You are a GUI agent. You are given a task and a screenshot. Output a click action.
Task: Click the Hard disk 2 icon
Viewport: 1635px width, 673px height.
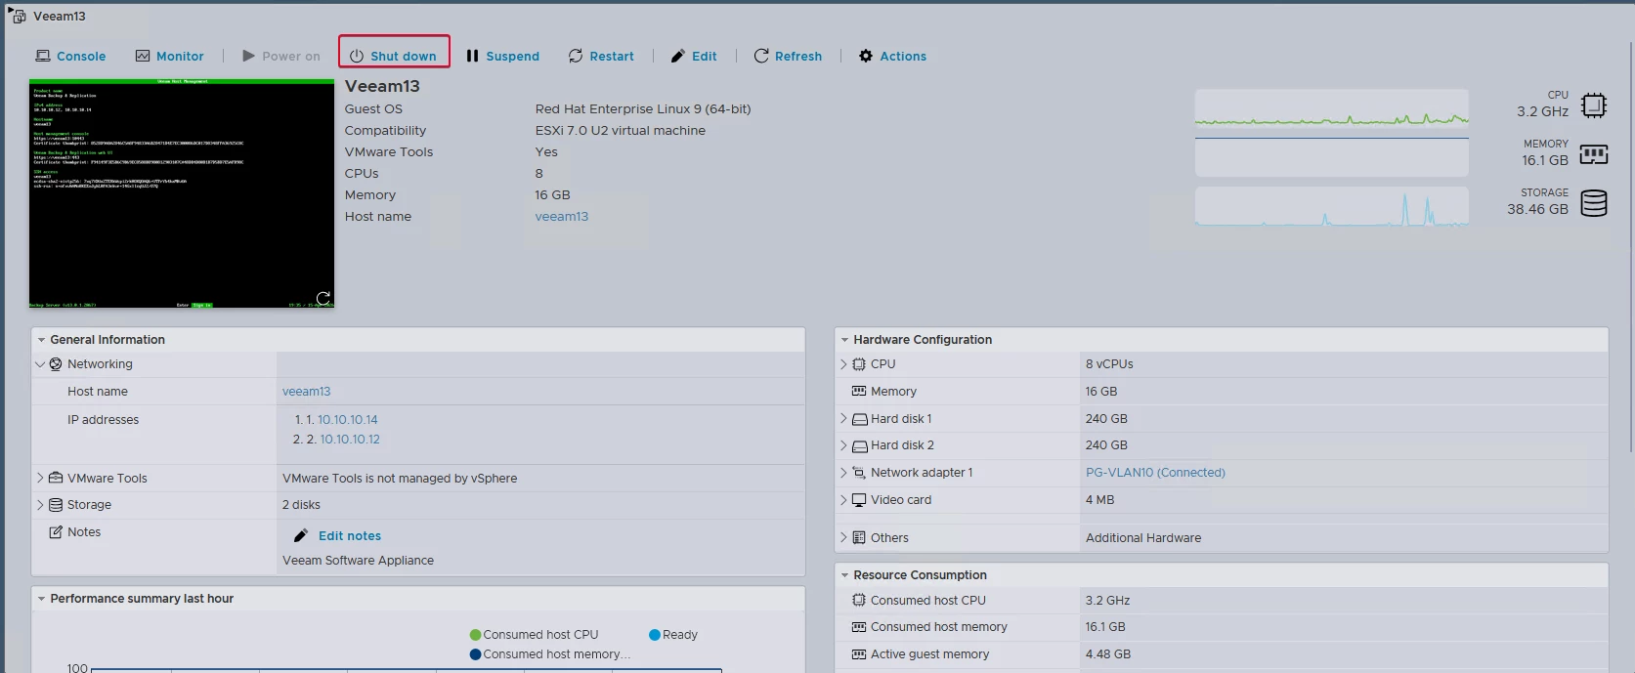click(860, 446)
